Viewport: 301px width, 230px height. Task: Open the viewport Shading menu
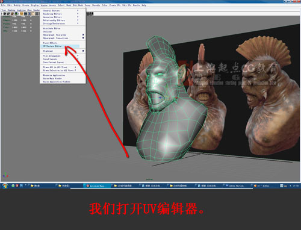click(x=11, y=10)
